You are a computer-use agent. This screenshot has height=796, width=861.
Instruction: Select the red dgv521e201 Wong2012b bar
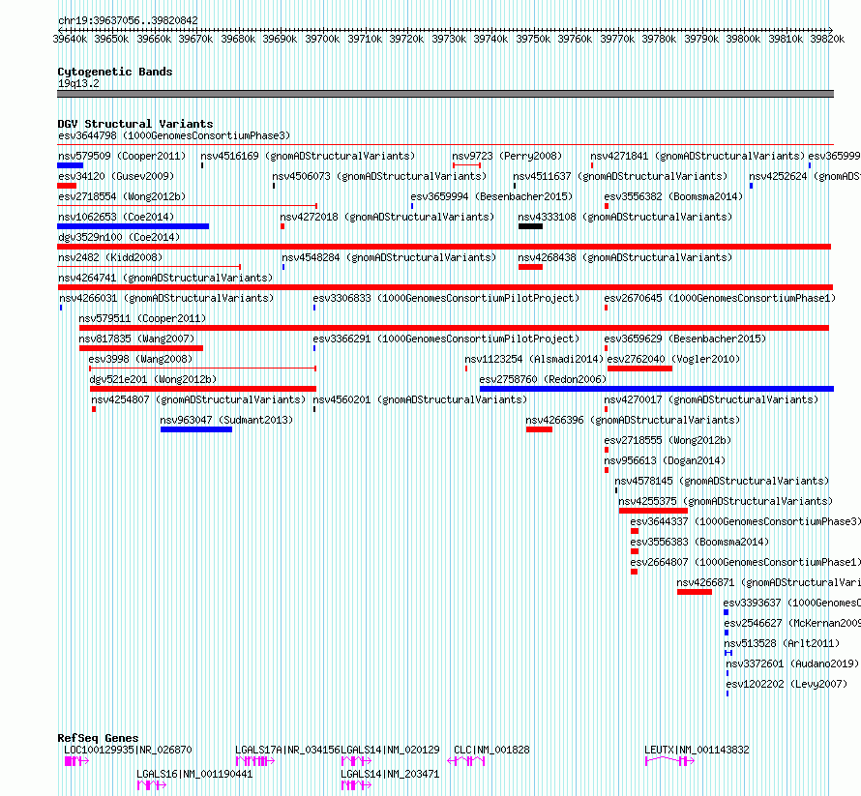click(202, 389)
